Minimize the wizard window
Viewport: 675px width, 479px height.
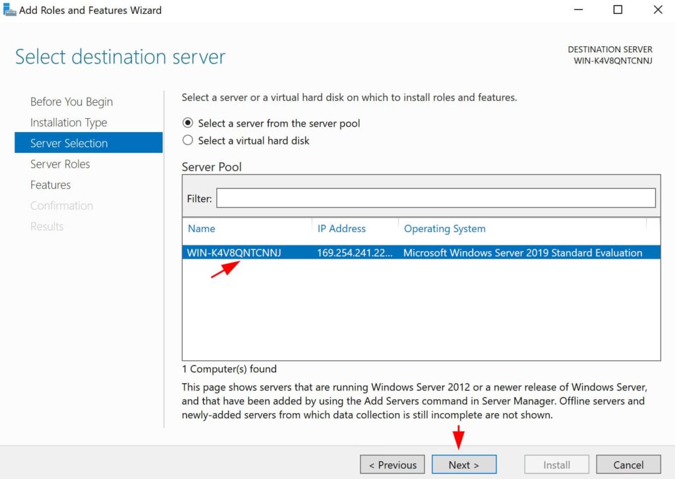pyautogui.click(x=578, y=9)
